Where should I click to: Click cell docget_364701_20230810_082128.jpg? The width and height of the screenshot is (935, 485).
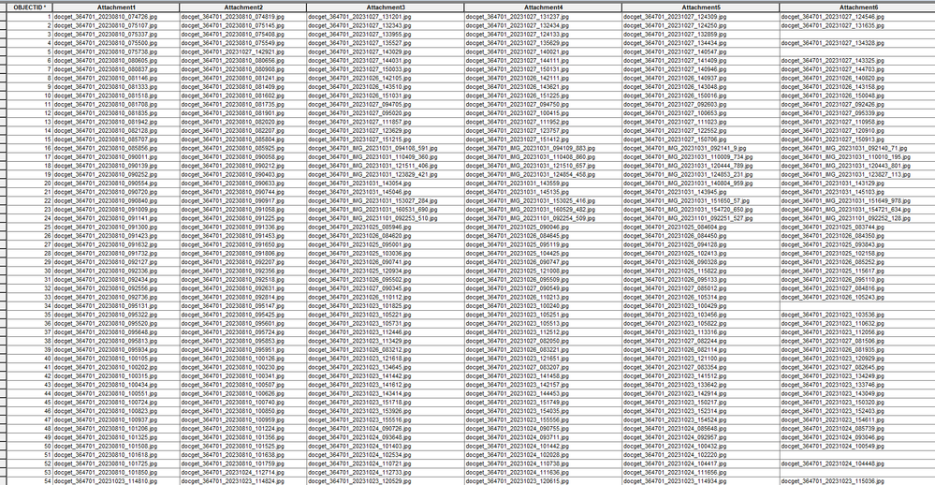click(x=116, y=131)
